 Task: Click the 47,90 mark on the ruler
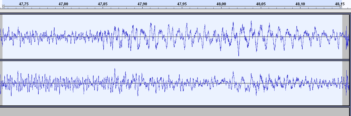coord(142,4)
